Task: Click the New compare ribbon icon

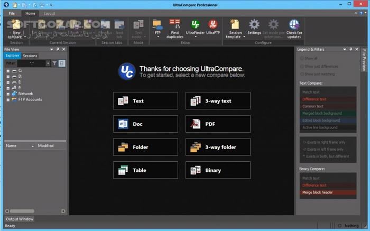Action: (x=16, y=25)
